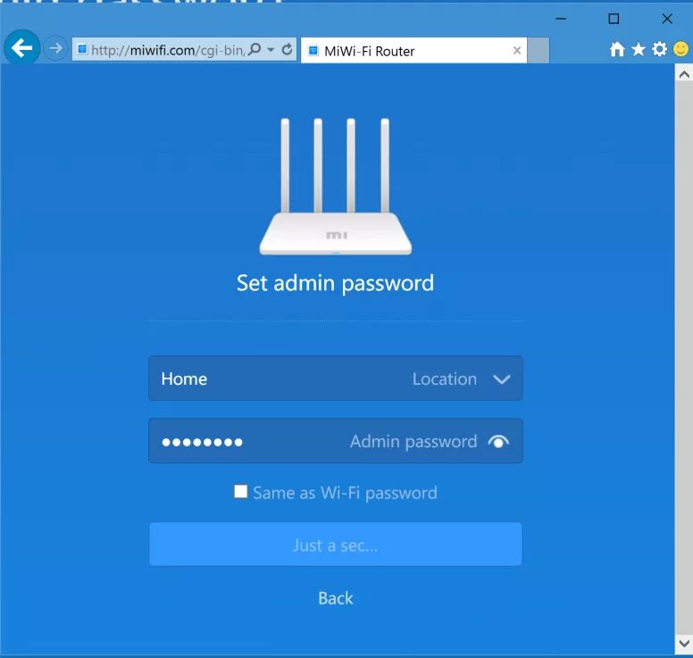Open the Home location selector field
The image size is (693, 658).
336,379
